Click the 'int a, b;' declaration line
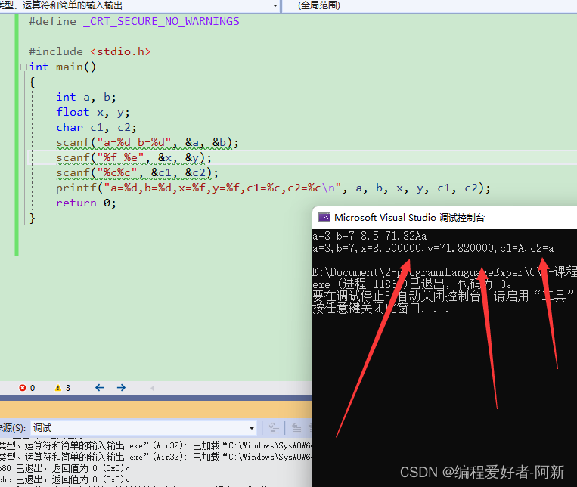 [86, 98]
